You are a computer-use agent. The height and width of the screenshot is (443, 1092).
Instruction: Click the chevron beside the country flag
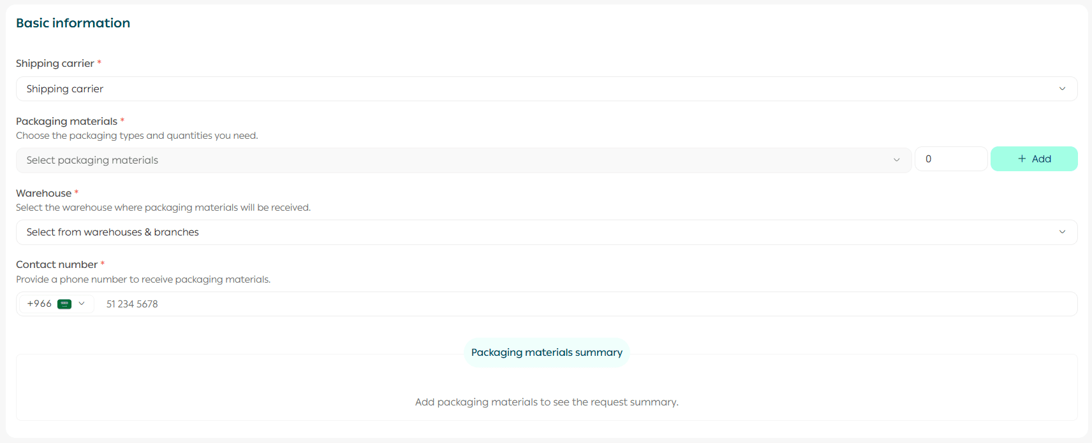[82, 304]
